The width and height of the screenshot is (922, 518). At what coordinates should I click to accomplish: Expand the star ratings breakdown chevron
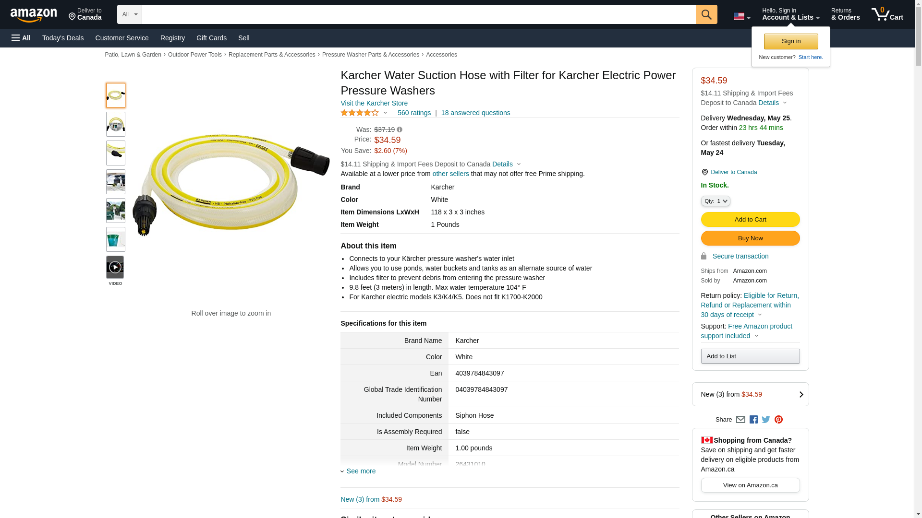pos(385,113)
